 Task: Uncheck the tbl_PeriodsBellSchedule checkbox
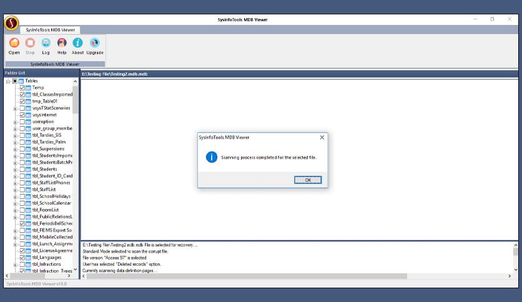(22, 223)
